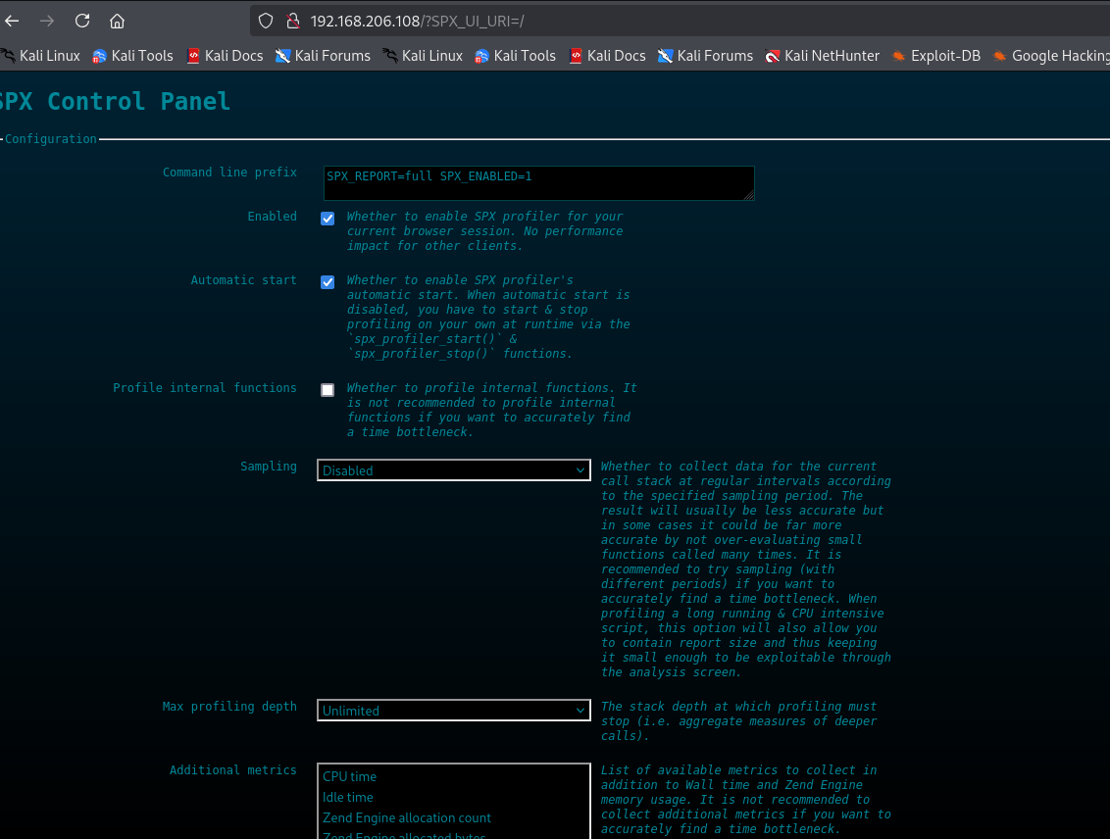Viewport: 1110px width, 839px height.
Task: Click the insecure connection padlock icon
Action: [x=291, y=21]
